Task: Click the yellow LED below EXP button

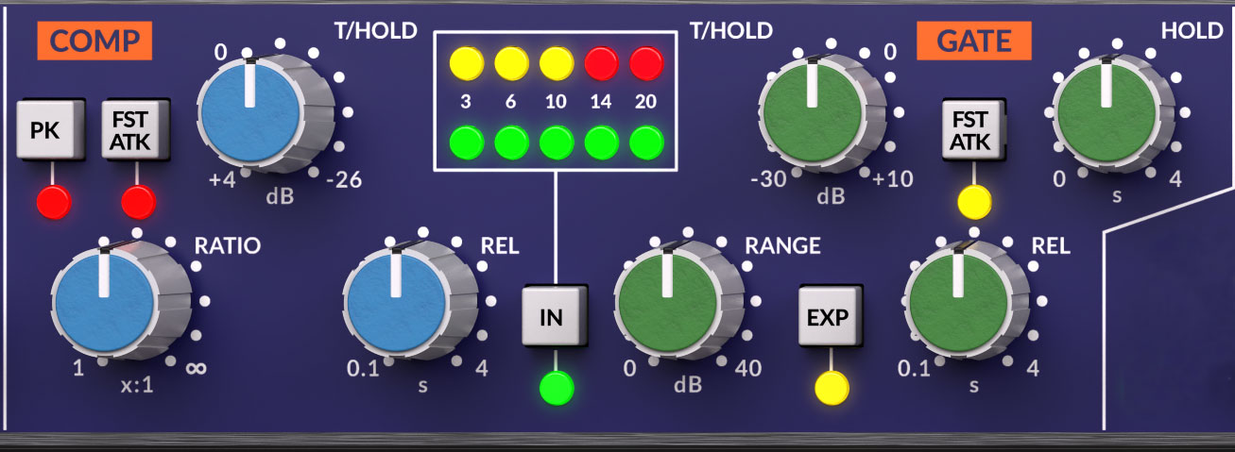Action: [x=832, y=388]
